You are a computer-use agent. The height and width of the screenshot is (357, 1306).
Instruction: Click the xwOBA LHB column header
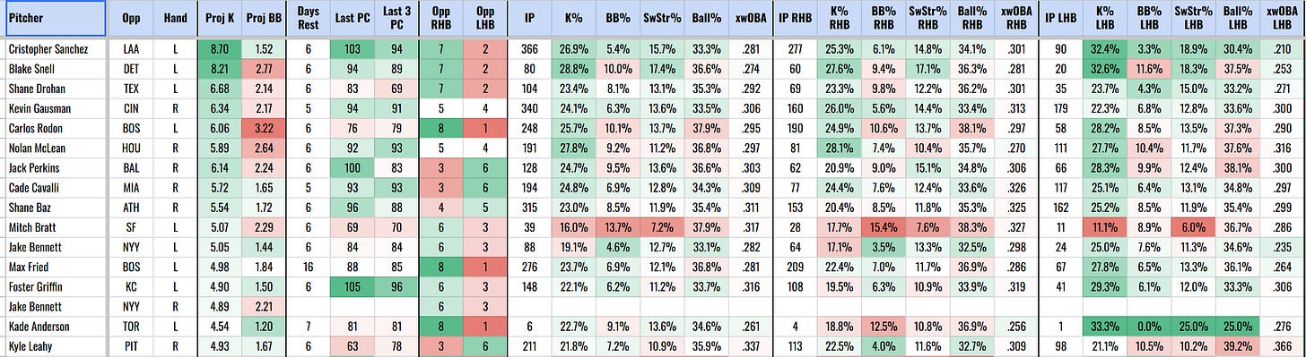(1282, 17)
